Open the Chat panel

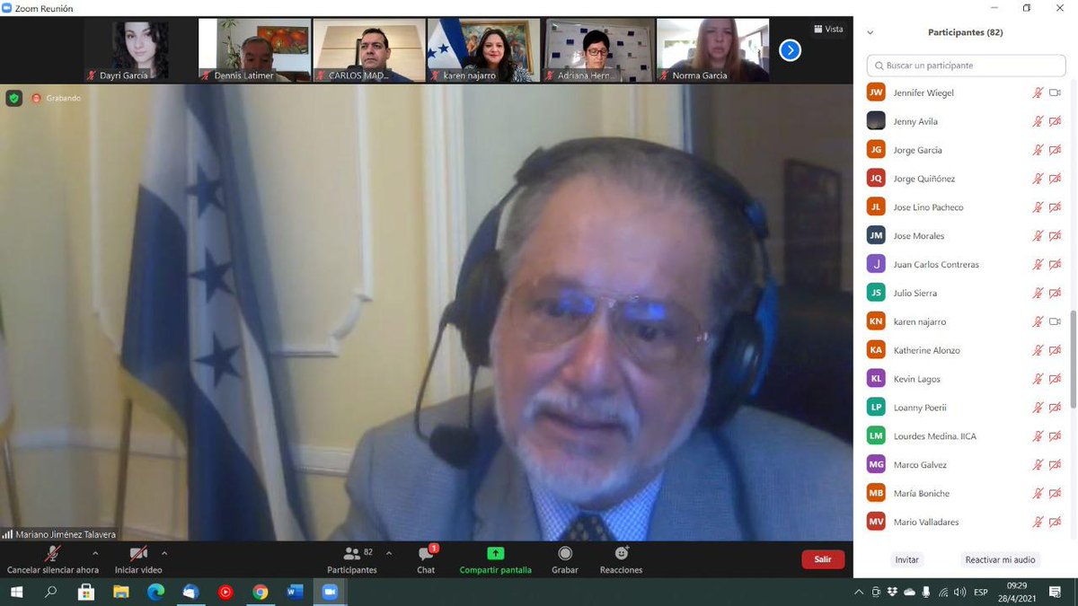[x=426, y=559]
